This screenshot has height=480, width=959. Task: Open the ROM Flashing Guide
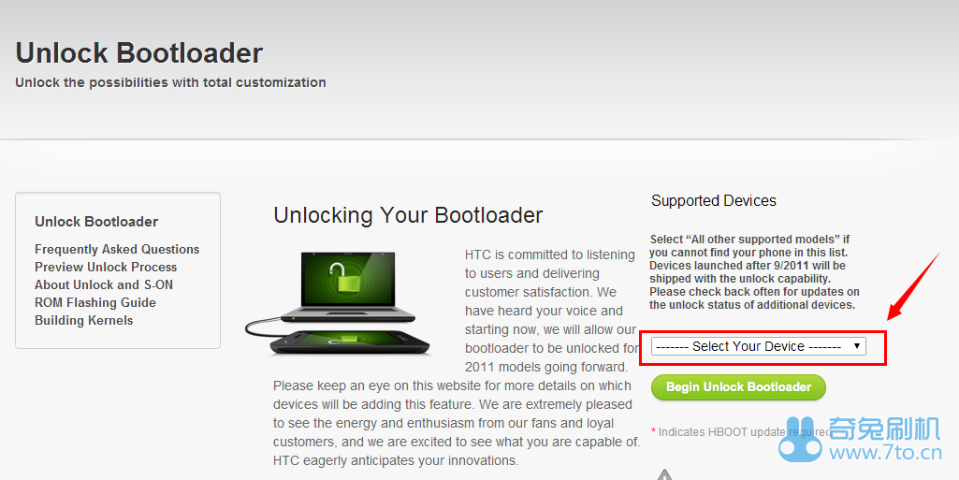pyautogui.click(x=95, y=302)
